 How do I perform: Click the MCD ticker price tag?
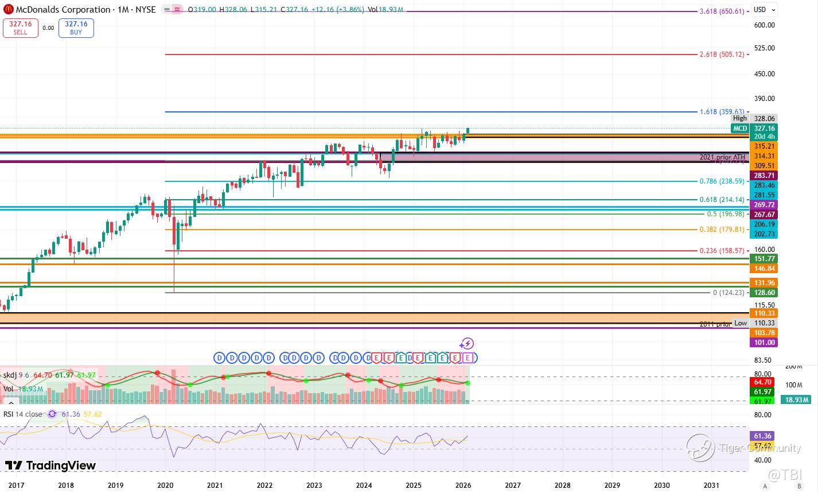[740, 129]
